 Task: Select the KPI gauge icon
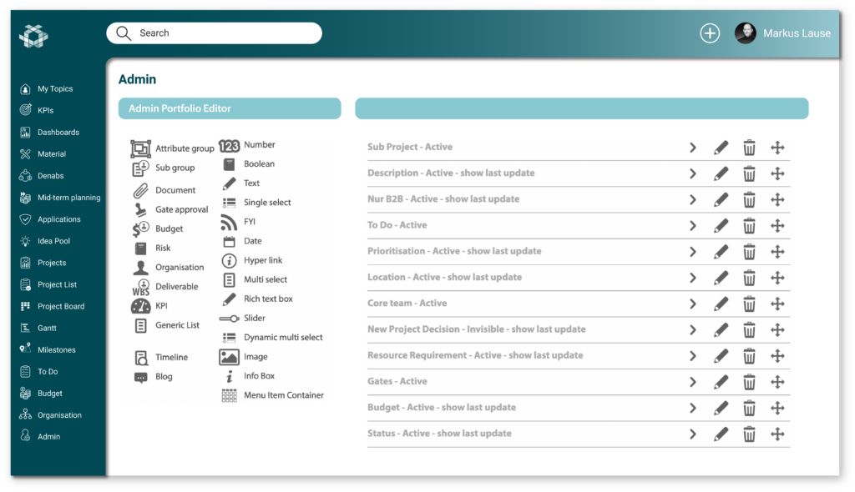click(140, 306)
